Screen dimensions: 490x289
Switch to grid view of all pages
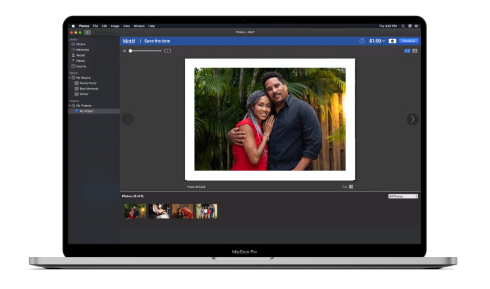(414, 51)
